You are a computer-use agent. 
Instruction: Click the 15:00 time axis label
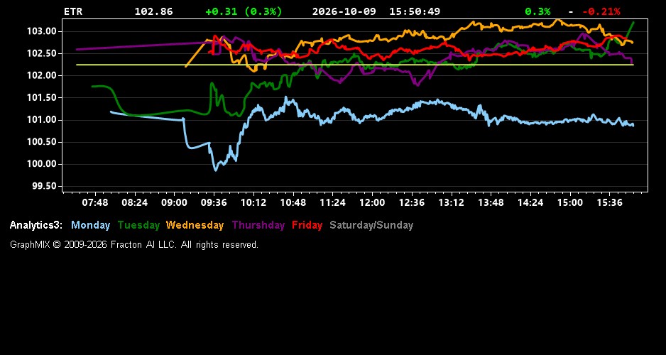click(x=570, y=202)
